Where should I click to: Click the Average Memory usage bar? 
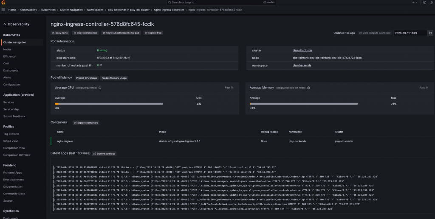(x=303, y=104)
